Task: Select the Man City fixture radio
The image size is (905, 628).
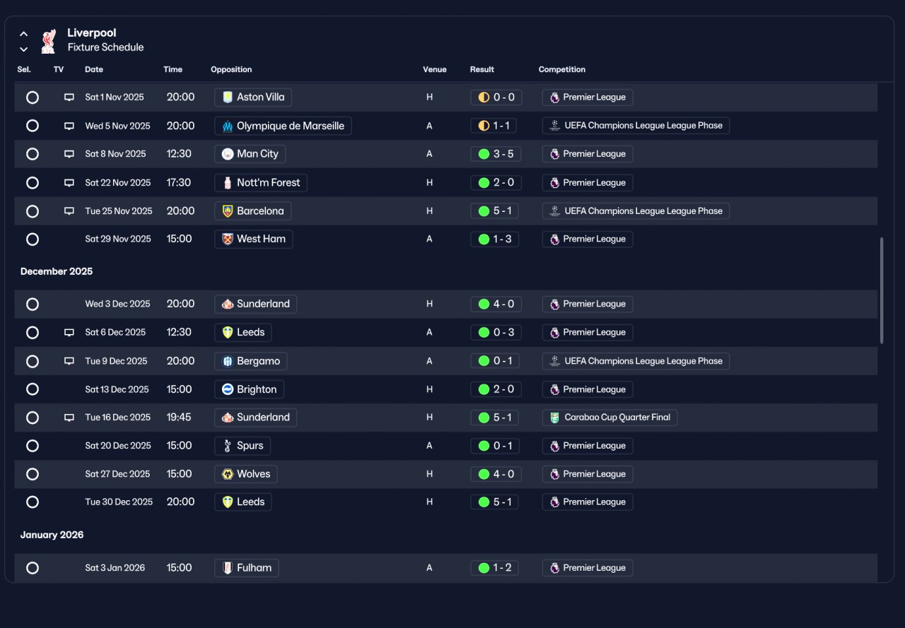Action: coord(33,154)
